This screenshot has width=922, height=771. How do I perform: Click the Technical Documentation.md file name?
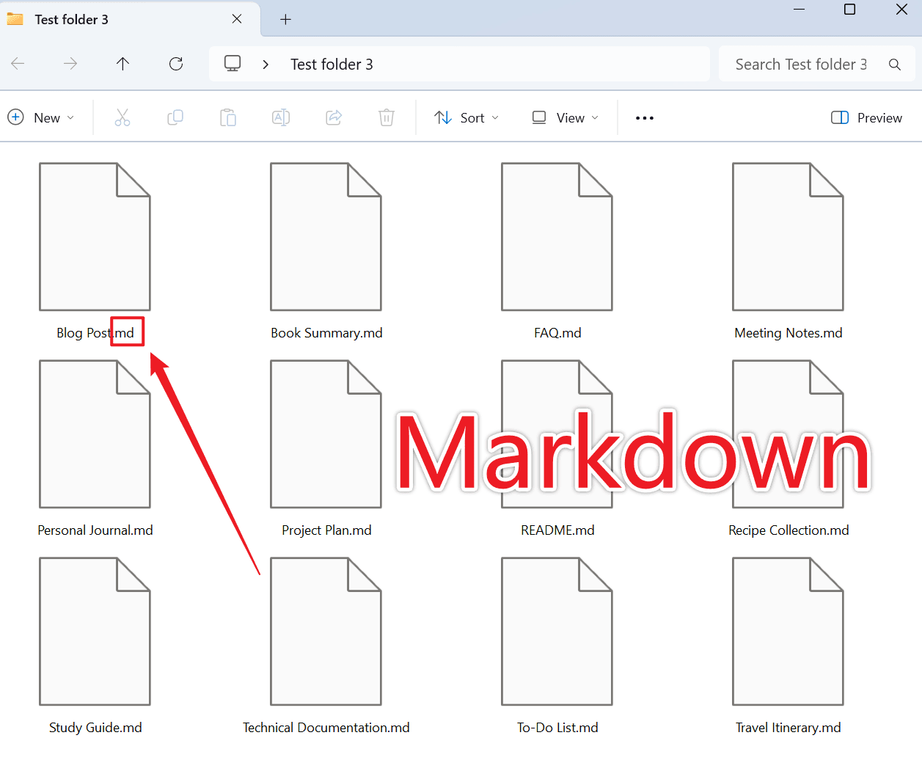[326, 728]
